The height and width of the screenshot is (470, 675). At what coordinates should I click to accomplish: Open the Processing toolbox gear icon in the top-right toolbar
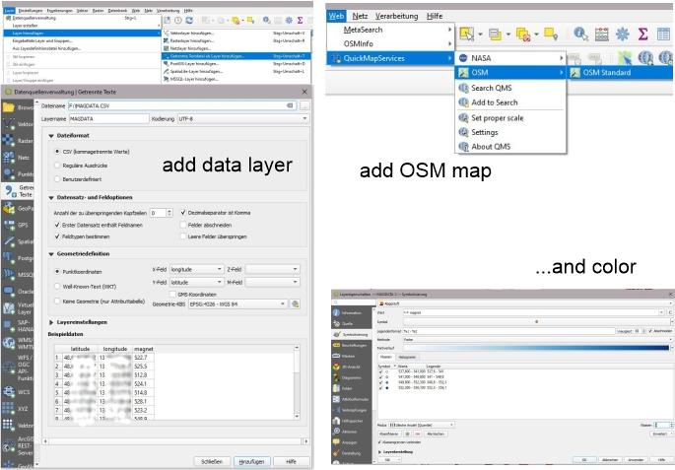click(622, 34)
